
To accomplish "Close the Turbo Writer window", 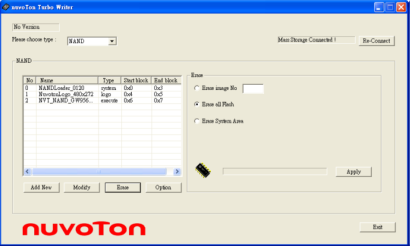I will pyautogui.click(x=401, y=7).
